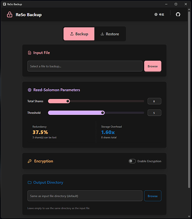The width and height of the screenshot is (192, 219).
Task: Click the ReSo Backup lock logo
Action: [x=10, y=14]
